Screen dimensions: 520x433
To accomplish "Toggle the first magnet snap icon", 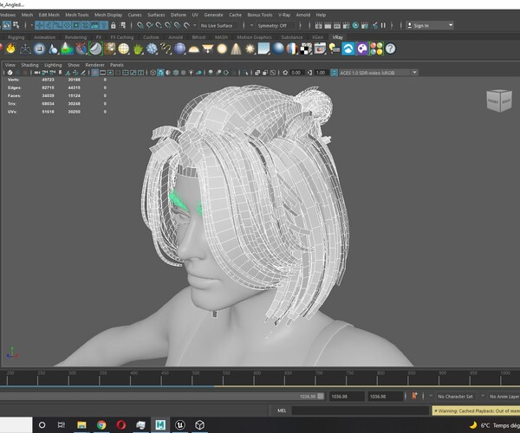I will pos(140,25).
